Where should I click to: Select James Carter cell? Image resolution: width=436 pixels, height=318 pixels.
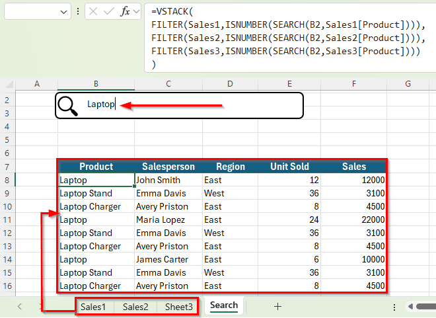click(168, 259)
